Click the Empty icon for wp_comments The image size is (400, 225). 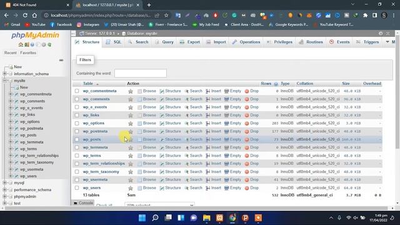226,99
